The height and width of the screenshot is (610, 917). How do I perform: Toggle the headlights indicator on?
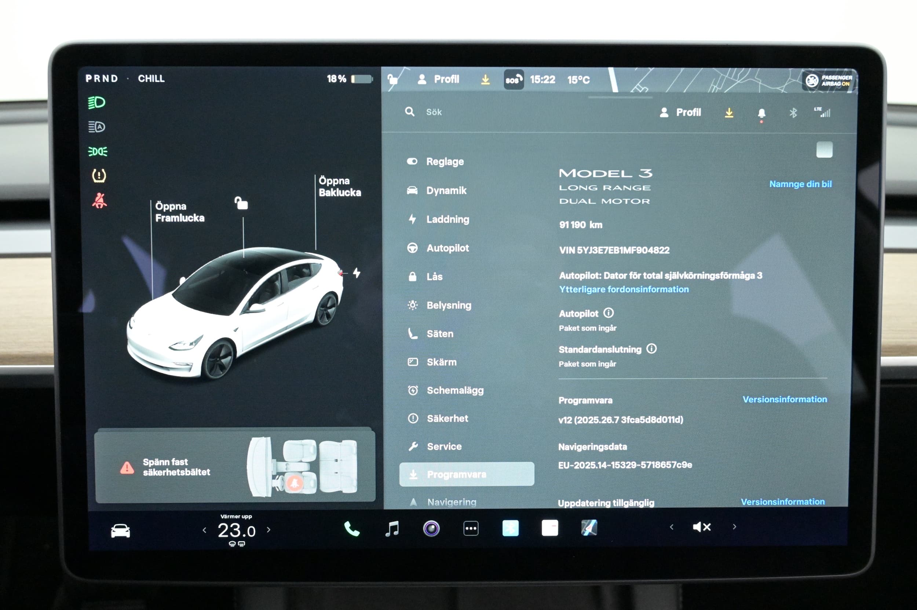[x=96, y=102]
